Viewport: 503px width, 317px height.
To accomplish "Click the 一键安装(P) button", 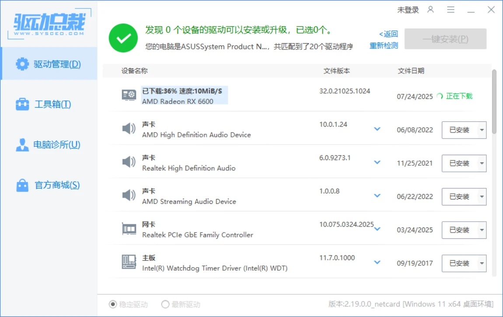I will coord(445,39).
